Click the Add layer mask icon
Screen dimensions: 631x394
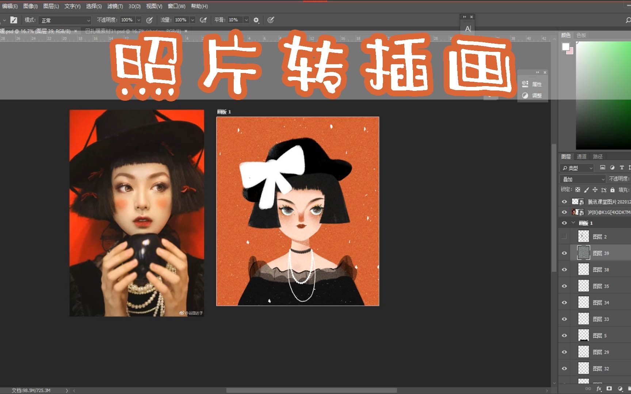click(609, 389)
